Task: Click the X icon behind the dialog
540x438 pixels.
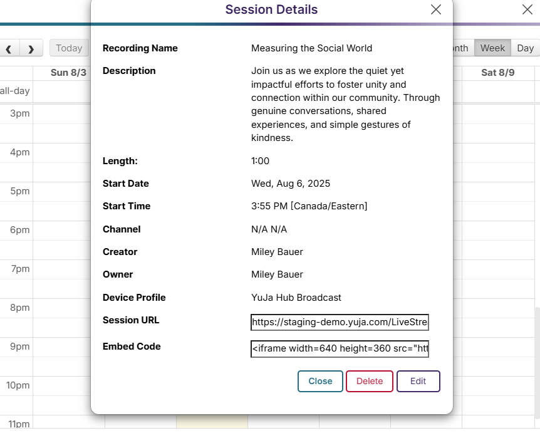Action: coord(527,9)
